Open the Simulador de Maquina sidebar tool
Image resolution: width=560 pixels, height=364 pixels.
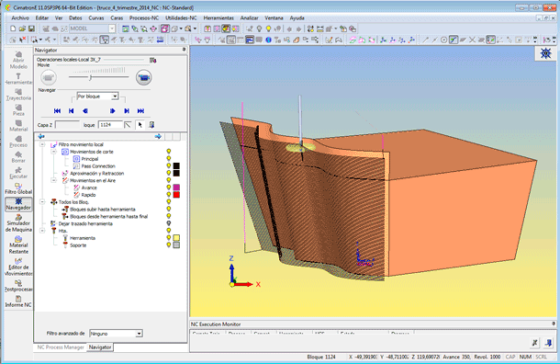click(18, 222)
